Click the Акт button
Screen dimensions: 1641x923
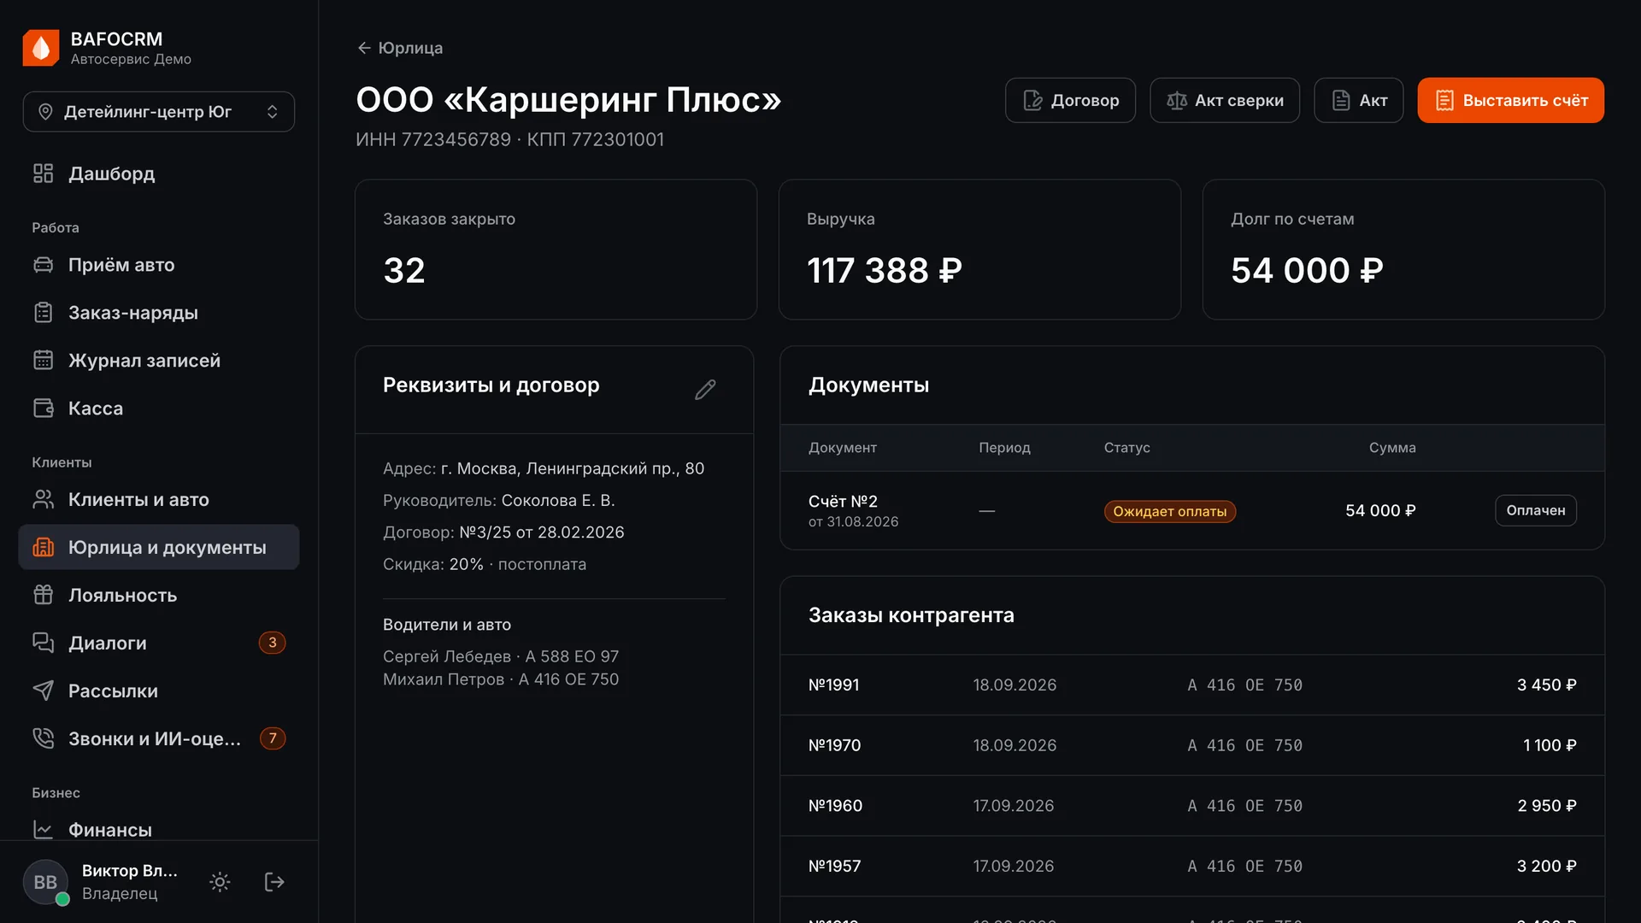pyautogui.click(x=1359, y=100)
